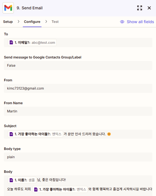Click the 가장 좋아하는 아이돌 pill in Body
The height and width of the screenshot is (196, 156).
tap(60, 190)
